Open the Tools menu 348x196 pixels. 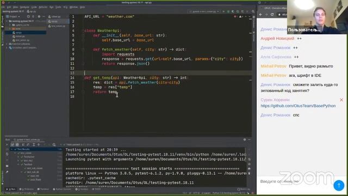tap(58, 7)
